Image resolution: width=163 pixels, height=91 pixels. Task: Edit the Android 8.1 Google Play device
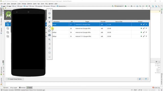coord(144,25)
